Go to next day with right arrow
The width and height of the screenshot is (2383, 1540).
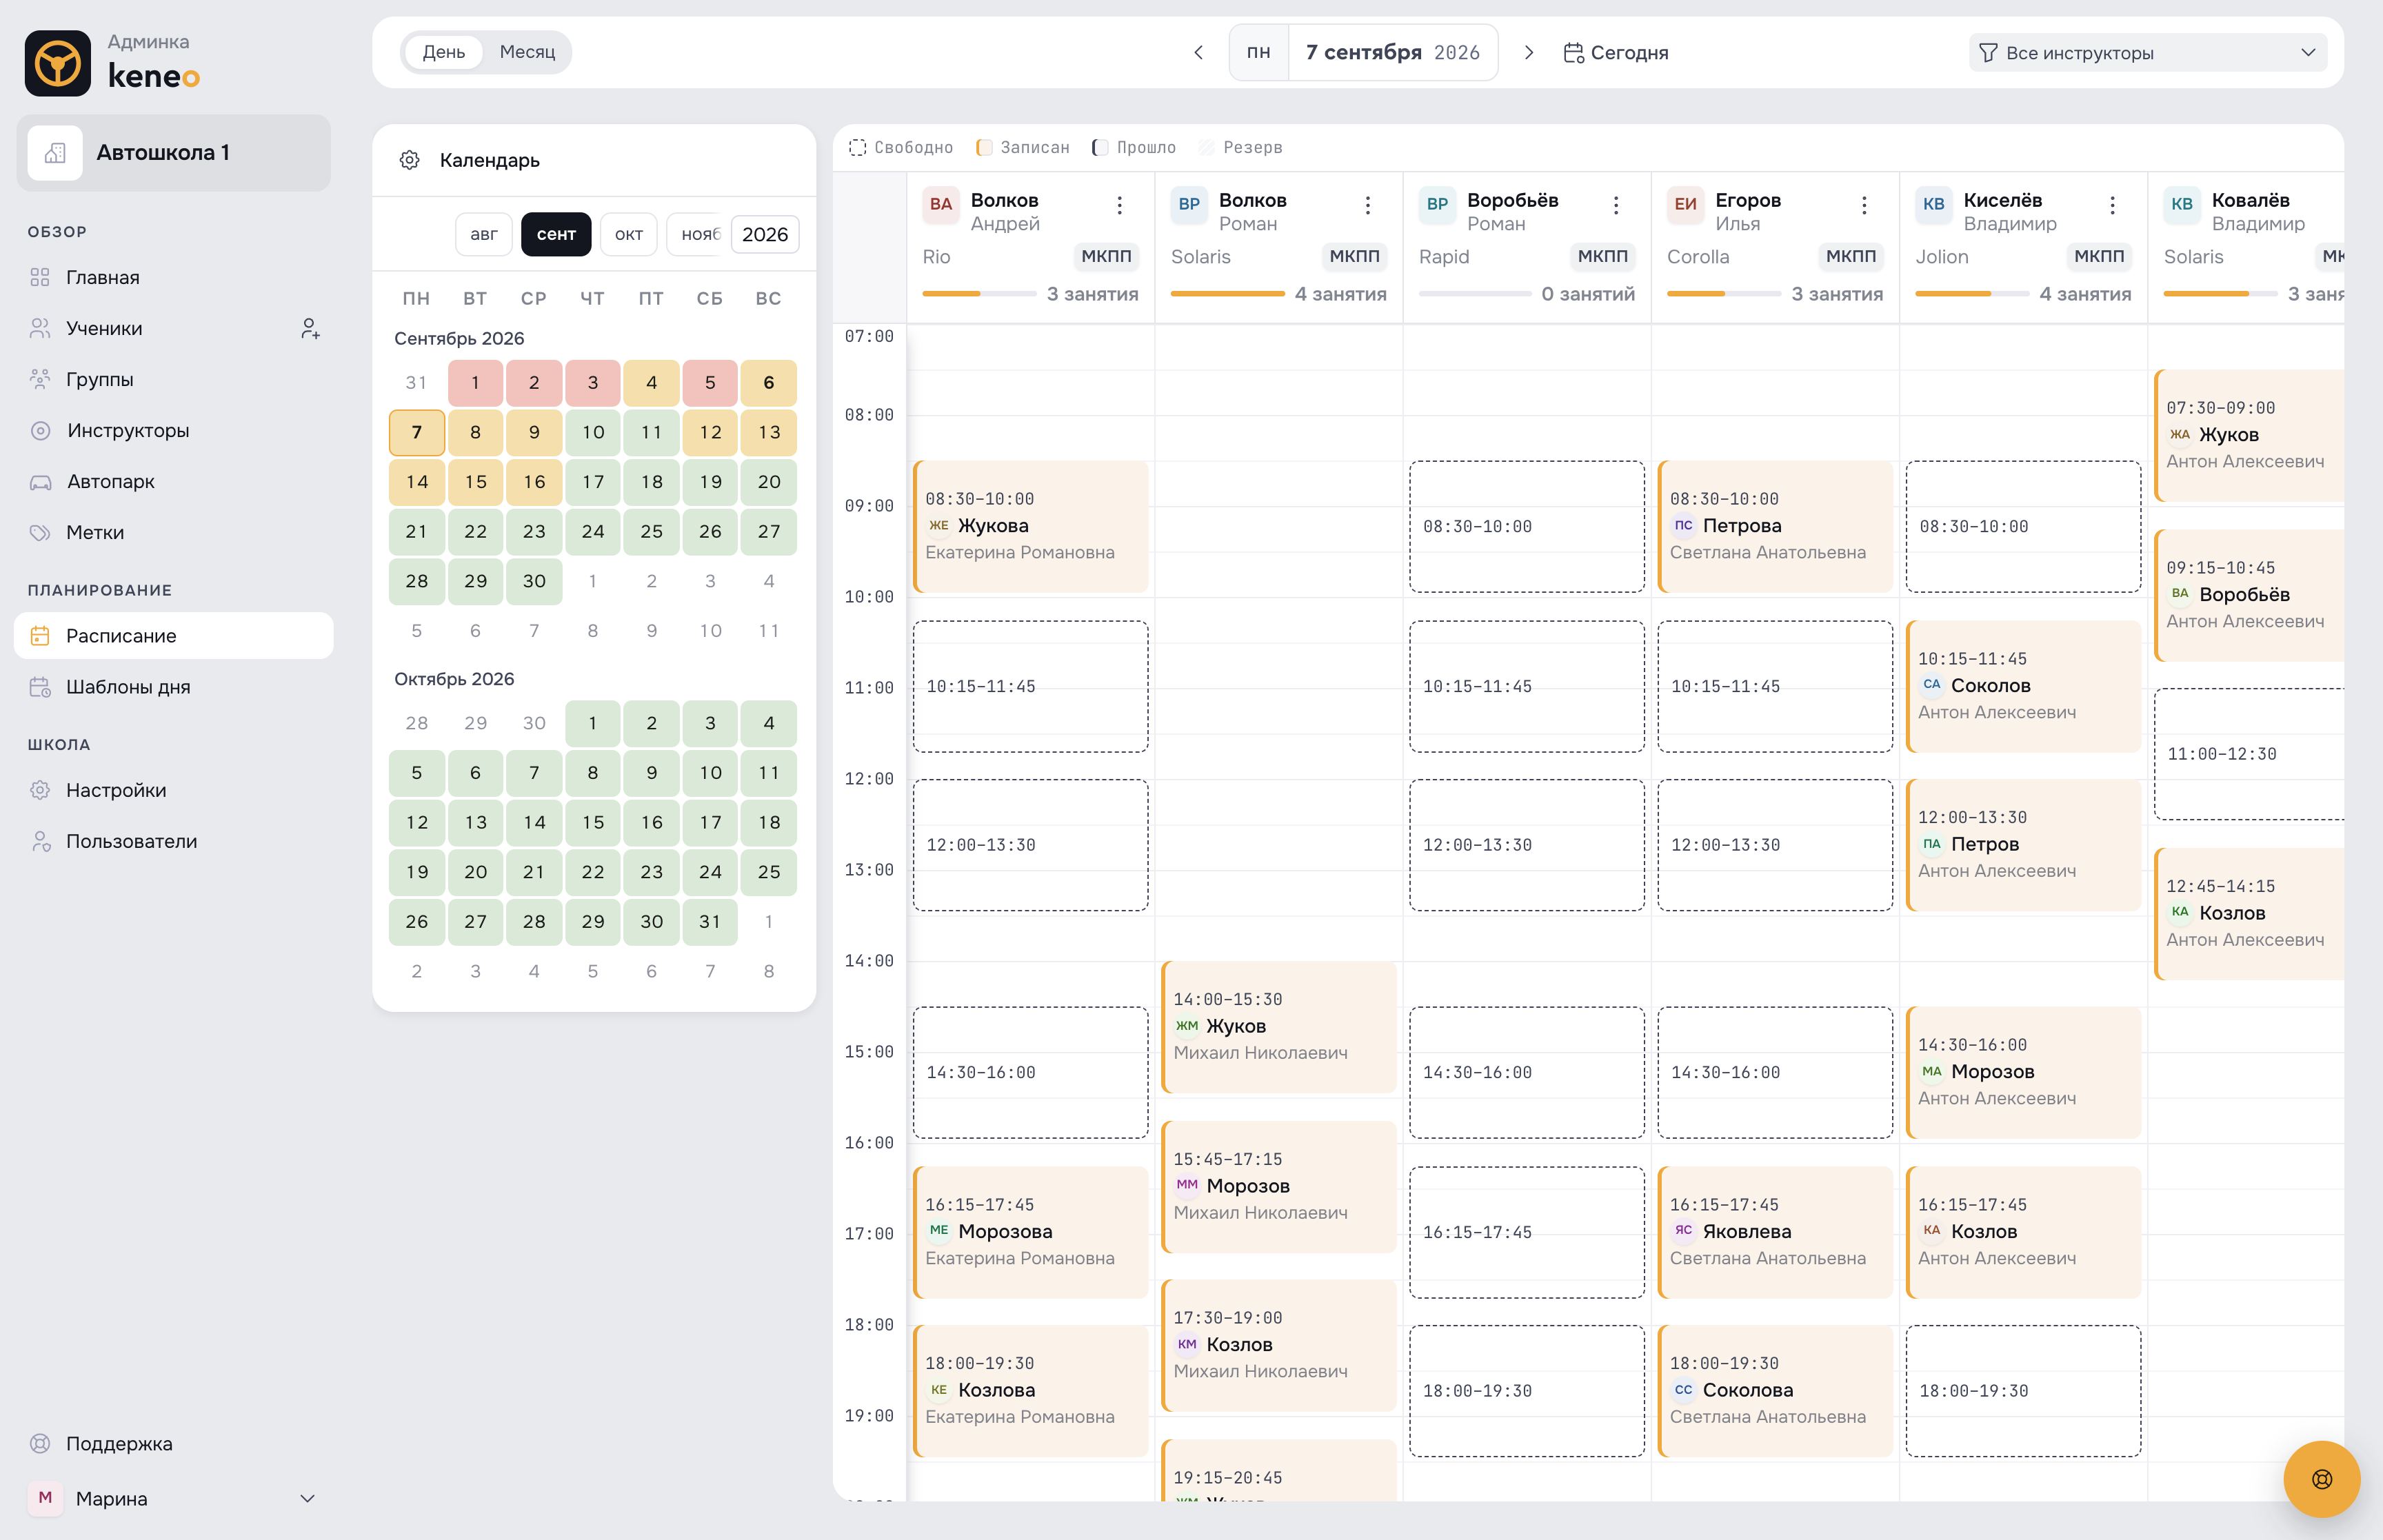1528,52
